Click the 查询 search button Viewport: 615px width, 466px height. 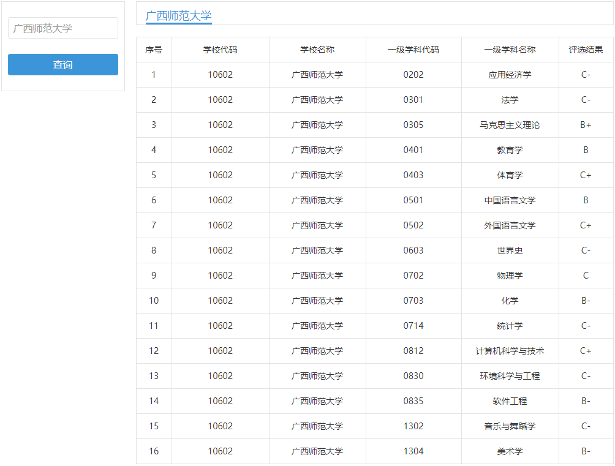pyautogui.click(x=62, y=65)
